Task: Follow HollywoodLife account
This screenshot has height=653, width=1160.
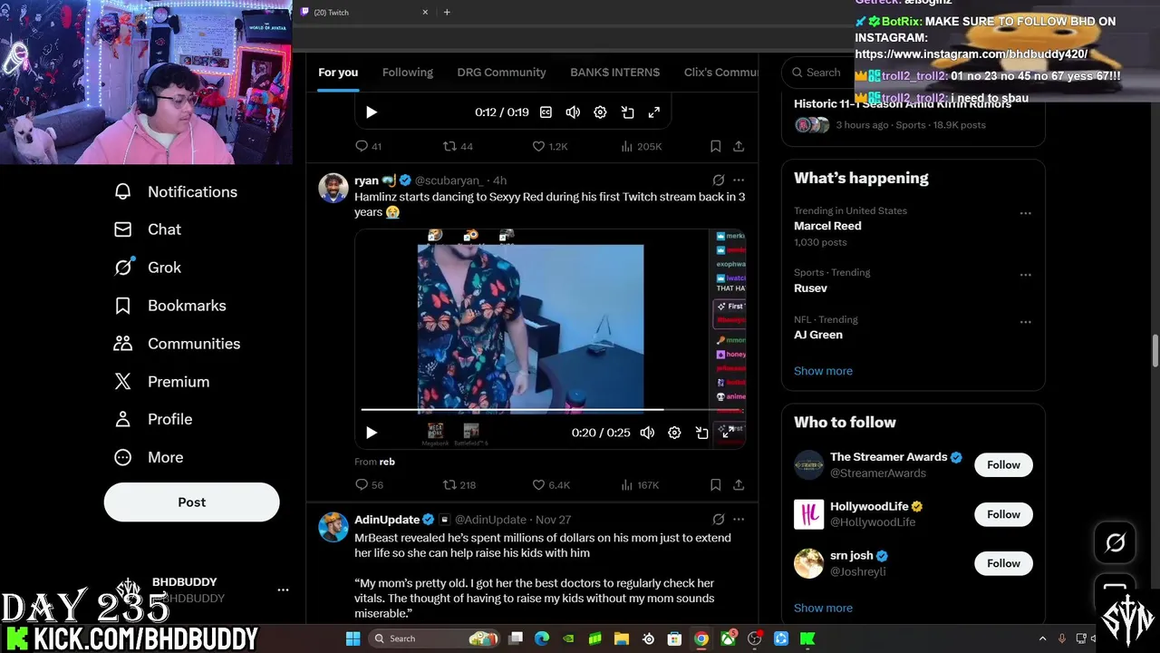Action: (1003, 514)
